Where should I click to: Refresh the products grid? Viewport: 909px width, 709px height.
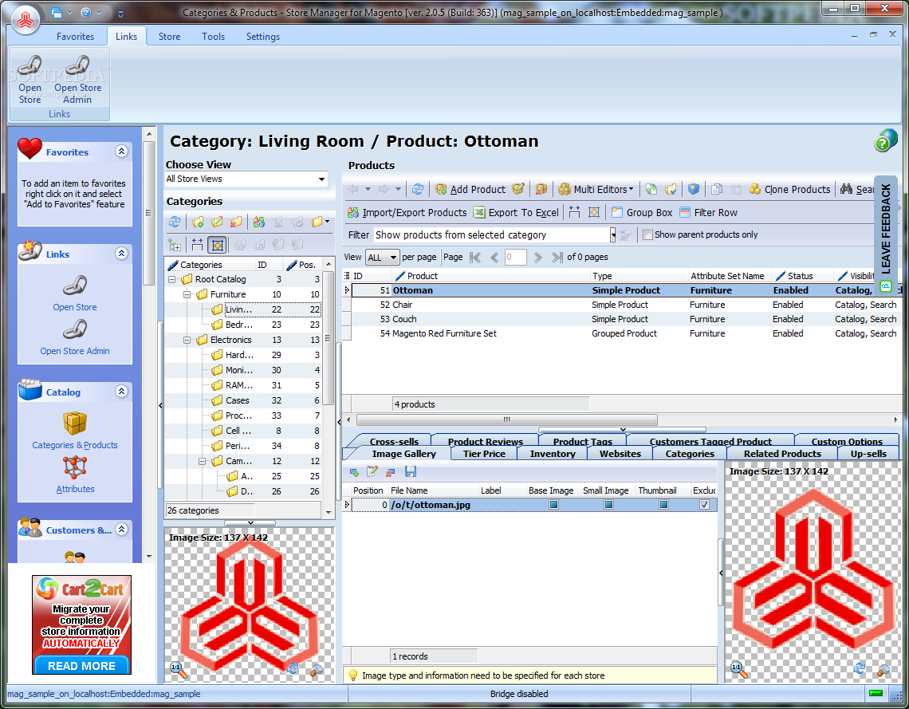(x=417, y=189)
